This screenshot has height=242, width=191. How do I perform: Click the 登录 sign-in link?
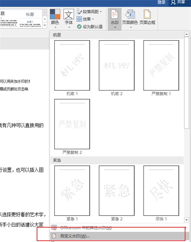click(161, 2)
